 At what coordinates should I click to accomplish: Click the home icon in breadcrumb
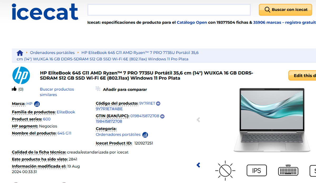coord(20,53)
